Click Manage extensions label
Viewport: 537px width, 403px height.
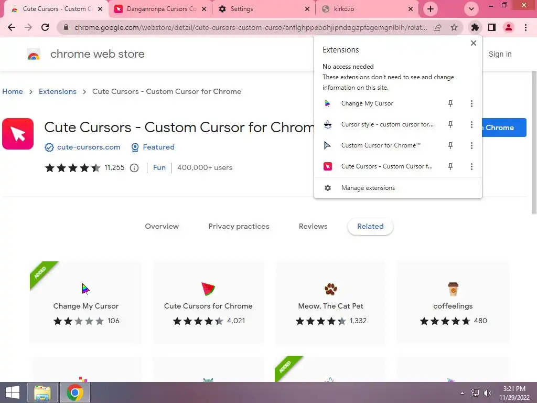tap(368, 188)
